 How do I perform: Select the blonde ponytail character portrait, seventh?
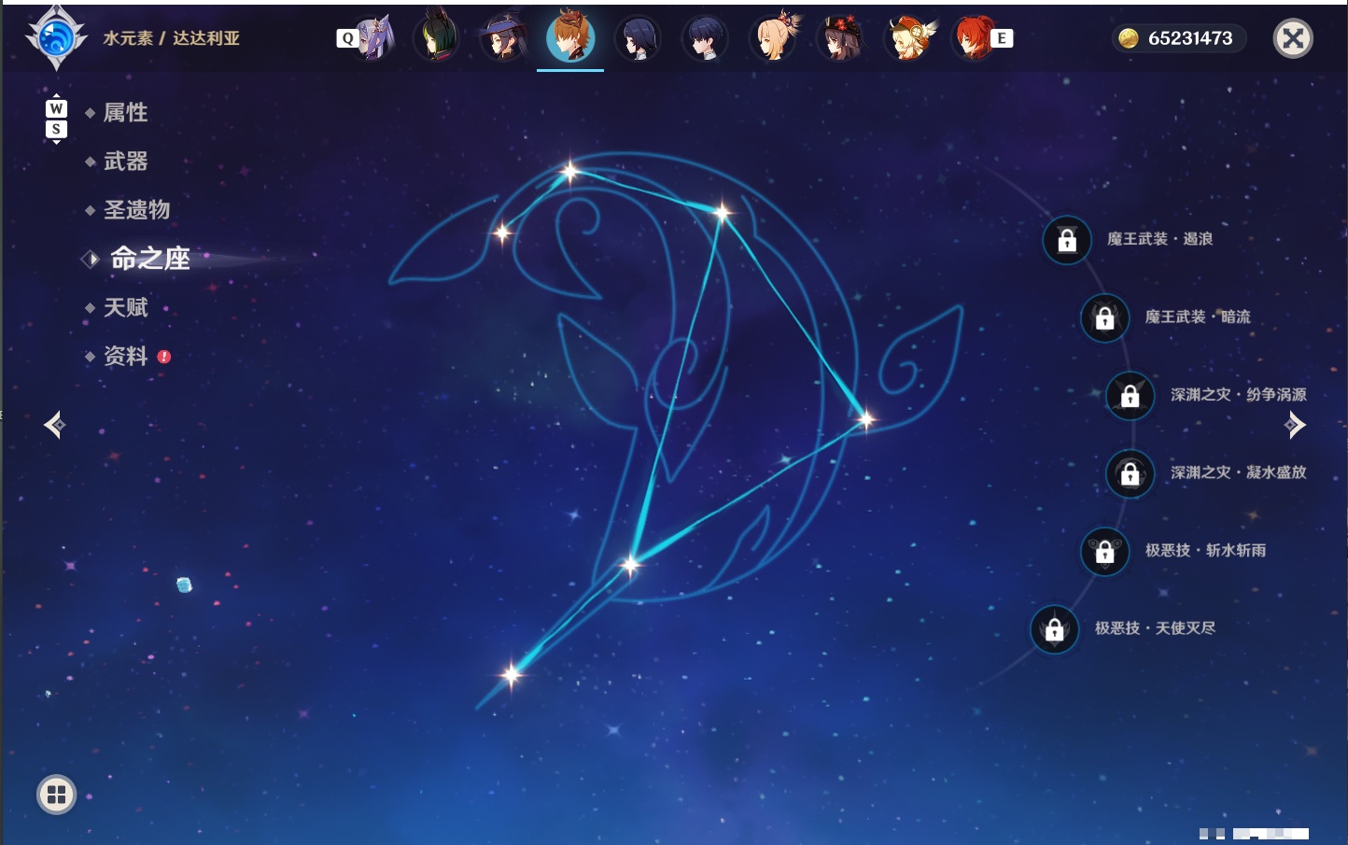774,37
